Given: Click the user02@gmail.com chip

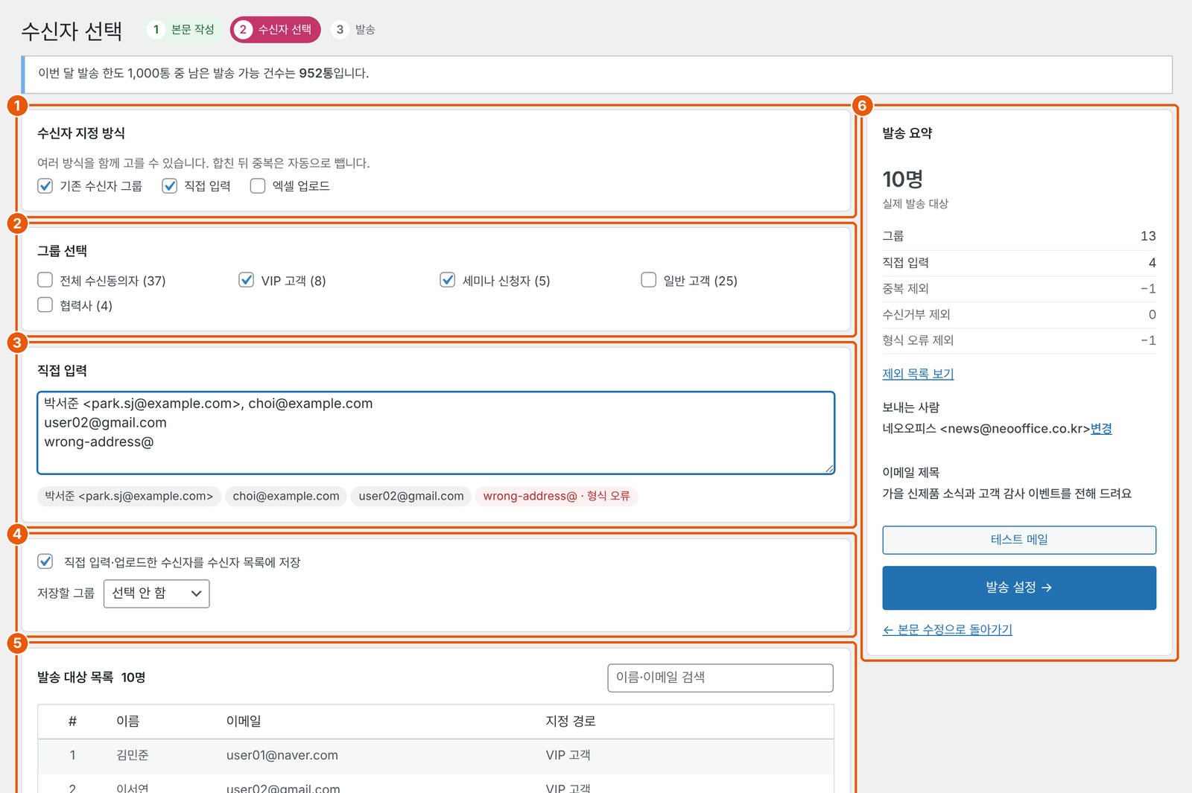Looking at the screenshot, I should point(411,496).
